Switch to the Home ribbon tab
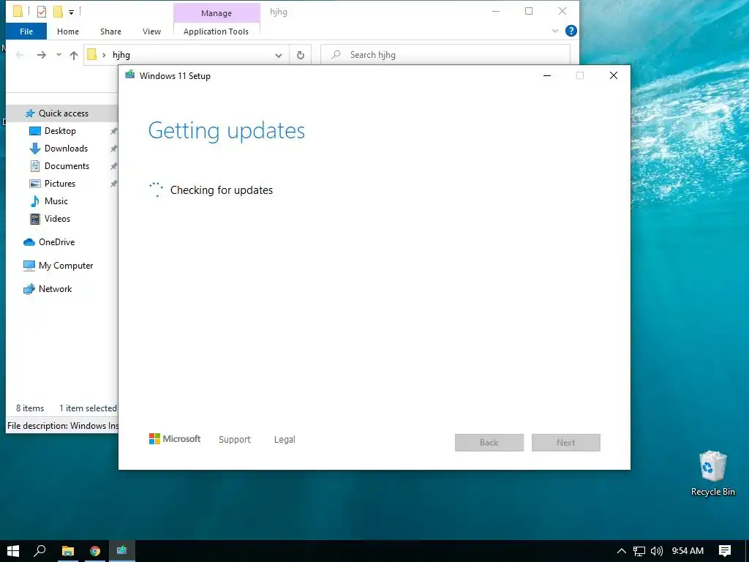The height and width of the screenshot is (562, 749). [x=68, y=31]
